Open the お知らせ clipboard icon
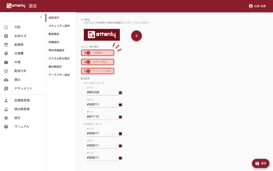This screenshot has height=171, width=273. [6, 36]
